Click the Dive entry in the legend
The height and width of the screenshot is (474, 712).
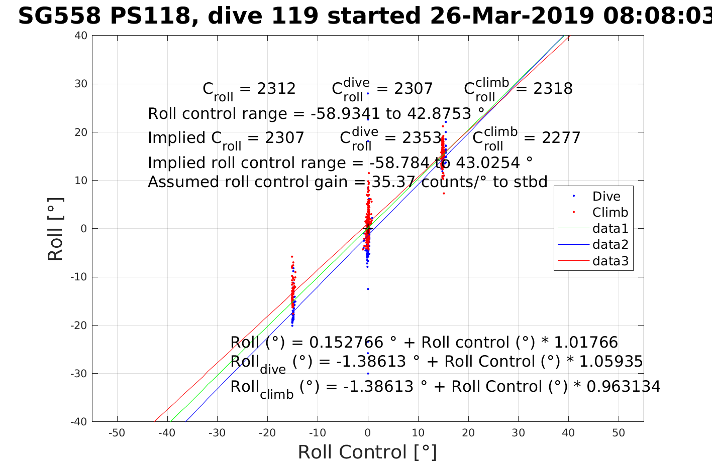click(606, 197)
